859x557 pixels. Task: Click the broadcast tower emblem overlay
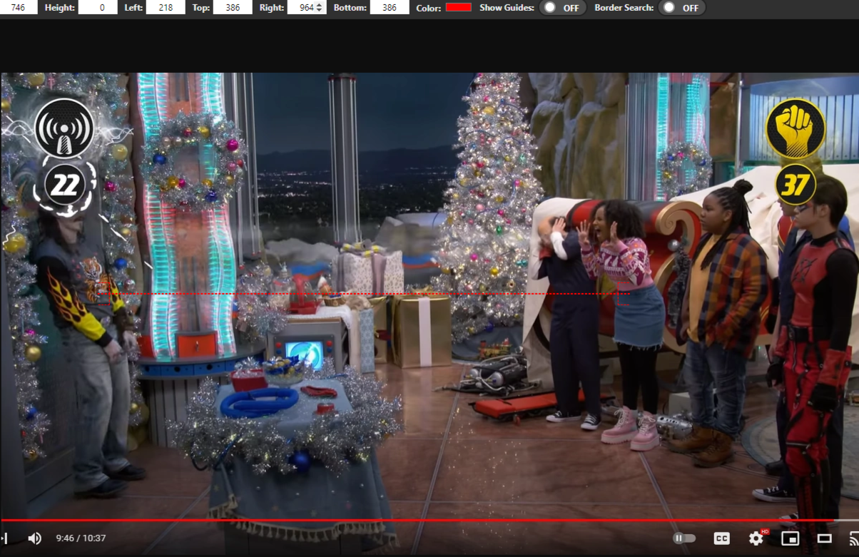pos(64,128)
